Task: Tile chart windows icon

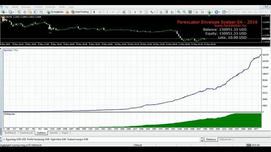Action: [x=190, y=12]
